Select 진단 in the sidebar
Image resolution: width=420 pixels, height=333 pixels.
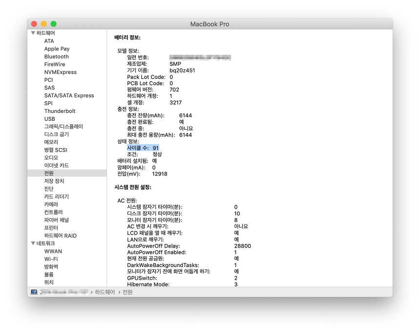[49, 189]
